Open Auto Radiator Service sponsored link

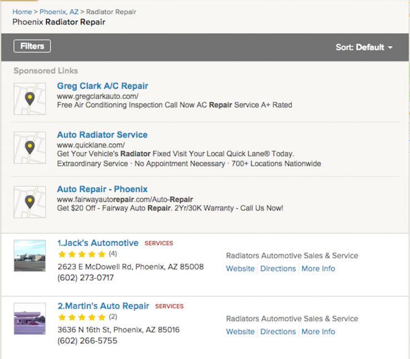click(x=102, y=135)
